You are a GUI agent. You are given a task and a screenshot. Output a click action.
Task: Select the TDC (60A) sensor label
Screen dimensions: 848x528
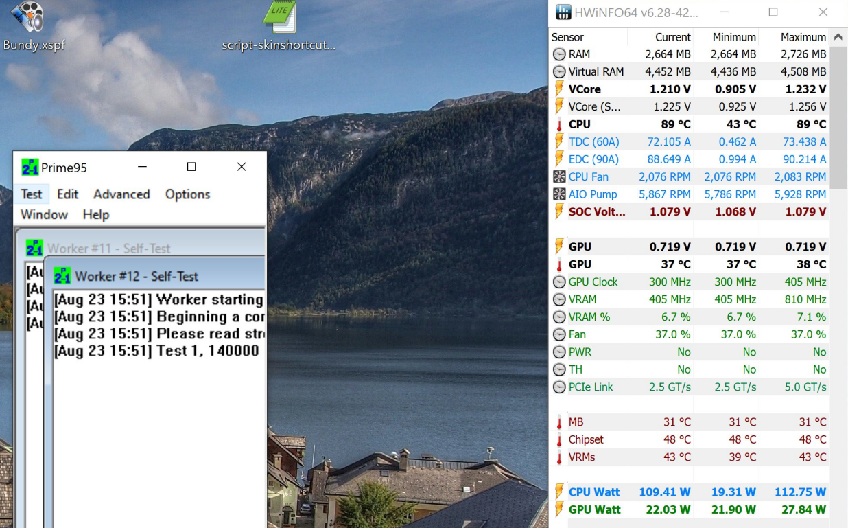coord(593,142)
